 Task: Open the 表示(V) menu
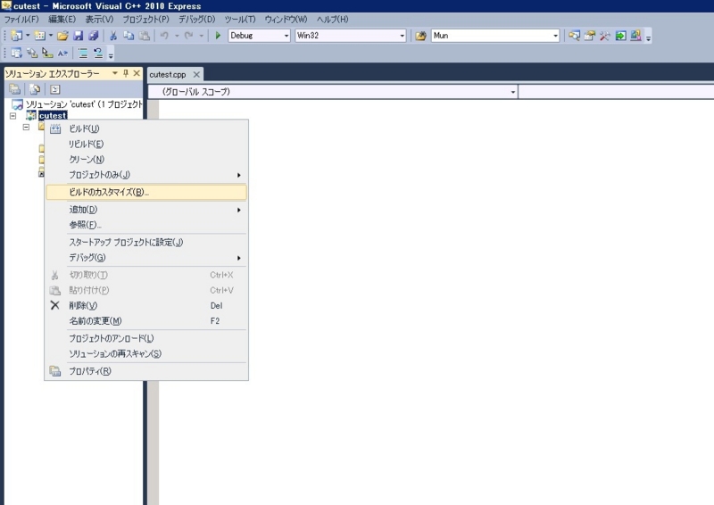click(99, 19)
